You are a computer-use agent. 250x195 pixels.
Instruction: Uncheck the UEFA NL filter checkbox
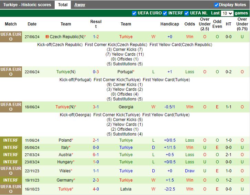click(186, 13)
